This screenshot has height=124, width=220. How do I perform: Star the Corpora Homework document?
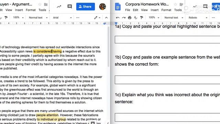(175, 4)
